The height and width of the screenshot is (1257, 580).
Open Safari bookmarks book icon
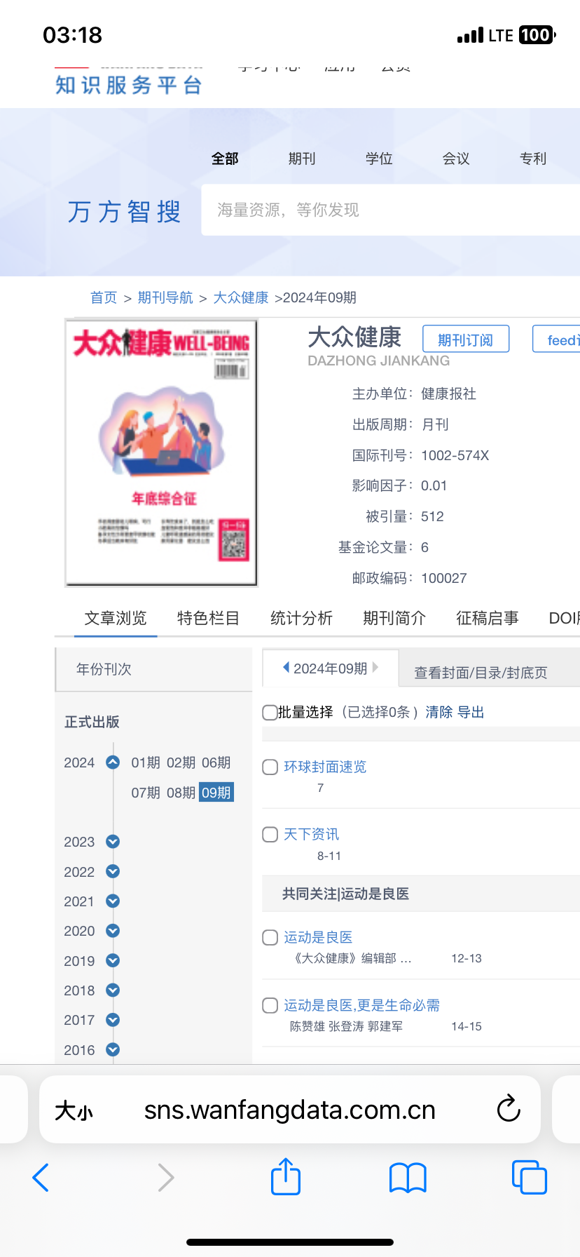(x=408, y=1178)
